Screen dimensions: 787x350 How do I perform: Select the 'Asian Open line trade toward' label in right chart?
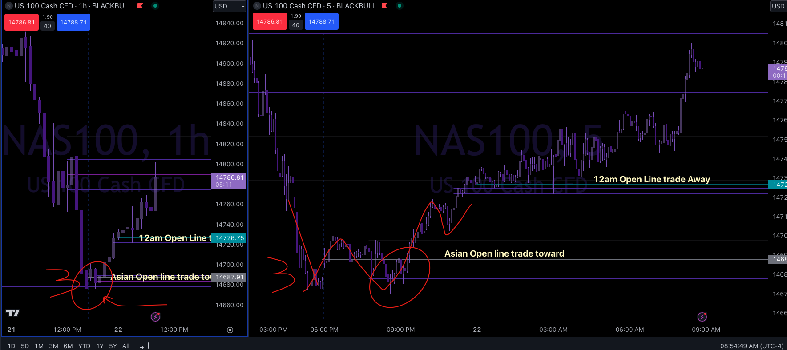(x=504, y=253)
